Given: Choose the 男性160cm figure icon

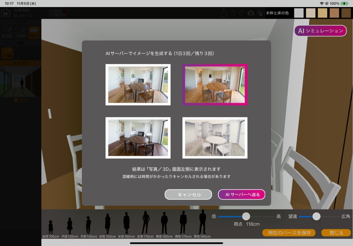Looking at the screenshot, I should pos(164,223).
